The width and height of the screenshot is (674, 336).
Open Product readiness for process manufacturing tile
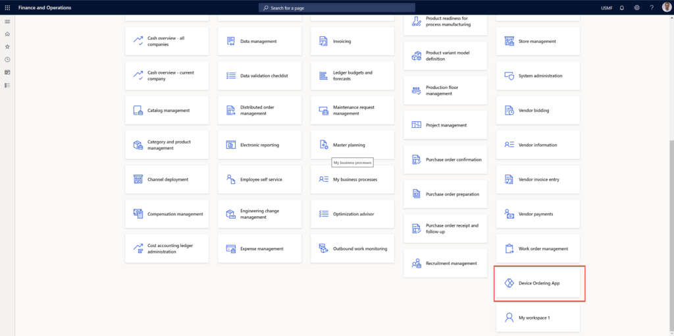(445, 25)
